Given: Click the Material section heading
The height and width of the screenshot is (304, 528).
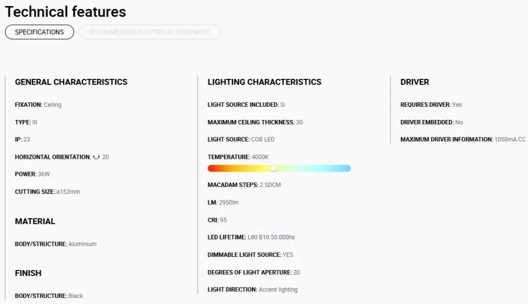Looking at the screenshot, I should 35,221.
